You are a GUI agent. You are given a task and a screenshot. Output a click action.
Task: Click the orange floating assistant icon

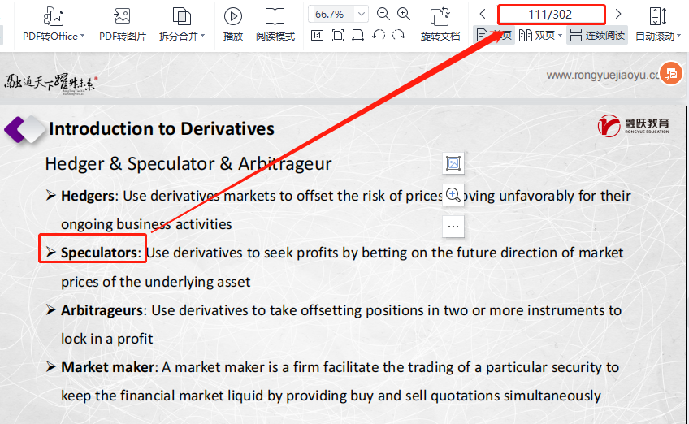pyautogui.click(x=670, y=73)
